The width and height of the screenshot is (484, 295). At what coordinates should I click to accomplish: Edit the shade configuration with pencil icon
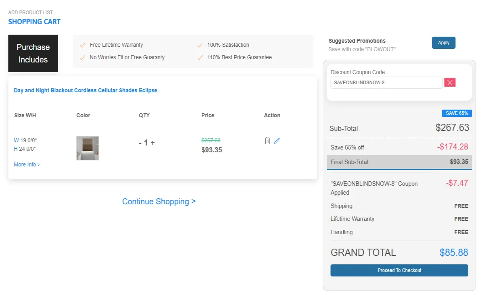coord(277,140)
